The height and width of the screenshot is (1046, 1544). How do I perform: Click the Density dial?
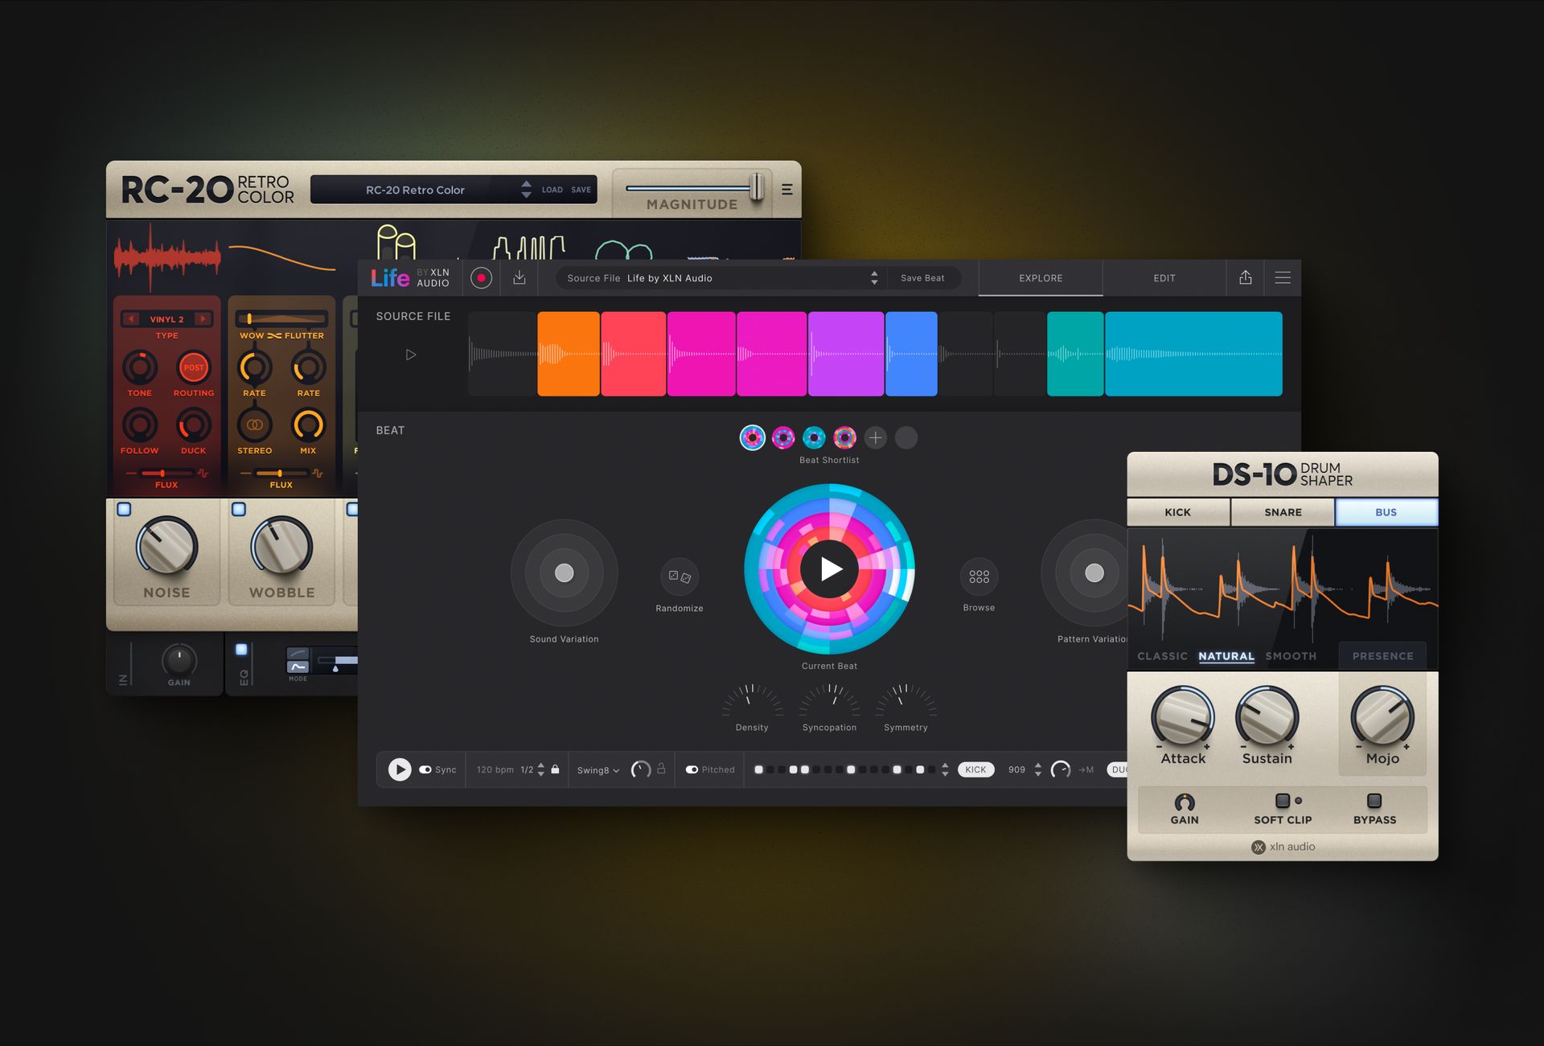tap(752, 699)
